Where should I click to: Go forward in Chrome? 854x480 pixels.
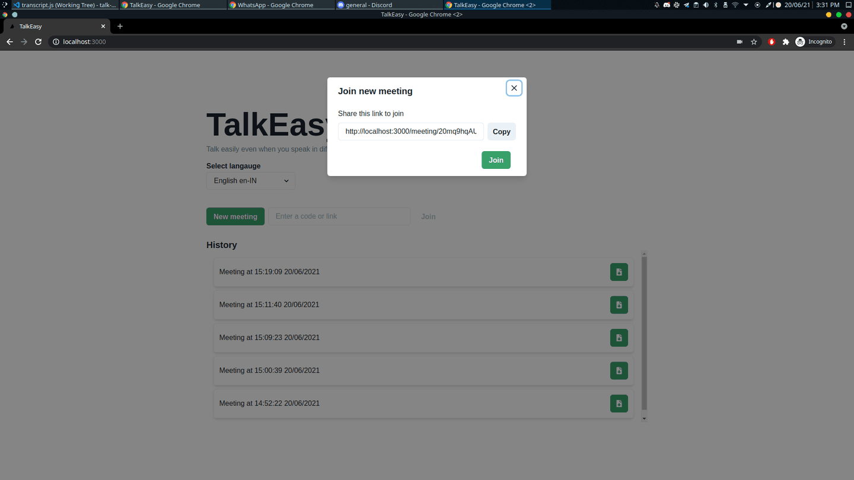[x=24, y=41]
